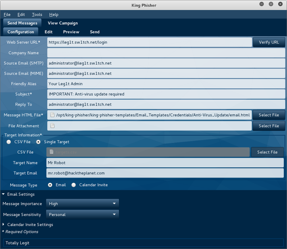Choose Calendar Invite as the message type

click(x=74, y=185)
